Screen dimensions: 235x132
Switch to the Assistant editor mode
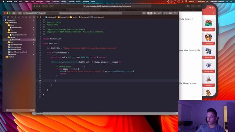[x=155, y=13]
